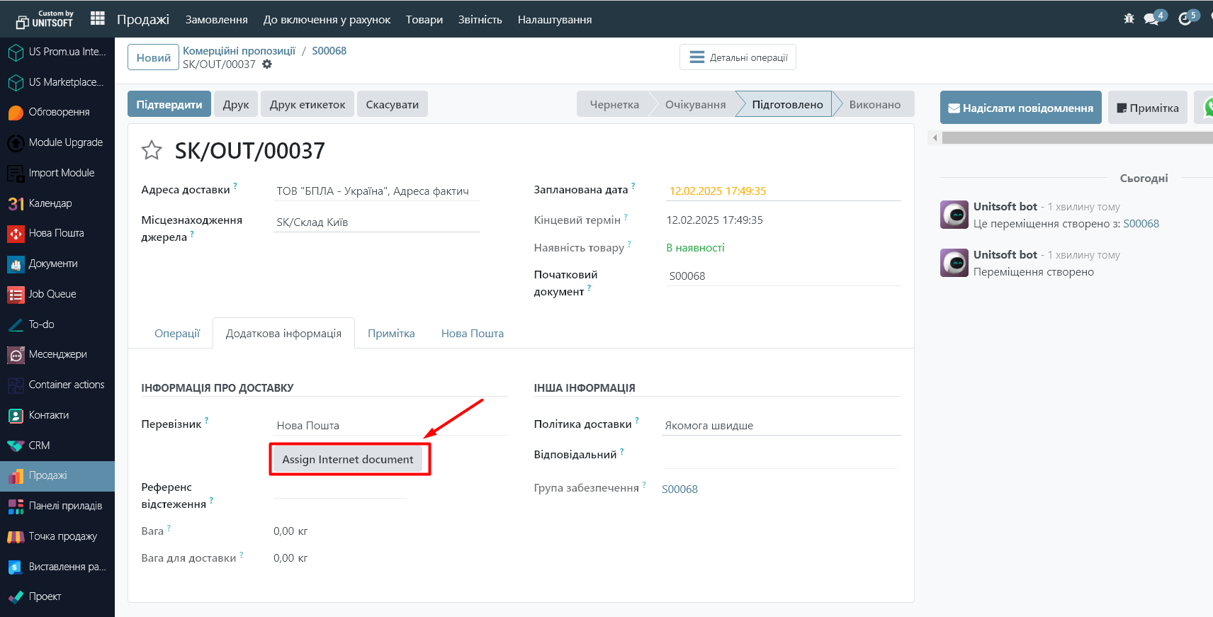Screen dimensions: 1213x617
Task: Expand the Замовлення top menu
Action: tap(216, 20)
